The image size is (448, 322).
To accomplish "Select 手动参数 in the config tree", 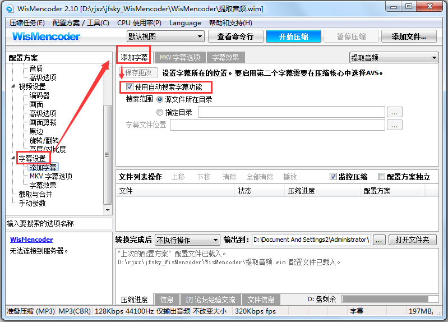I will pos(33,203).
